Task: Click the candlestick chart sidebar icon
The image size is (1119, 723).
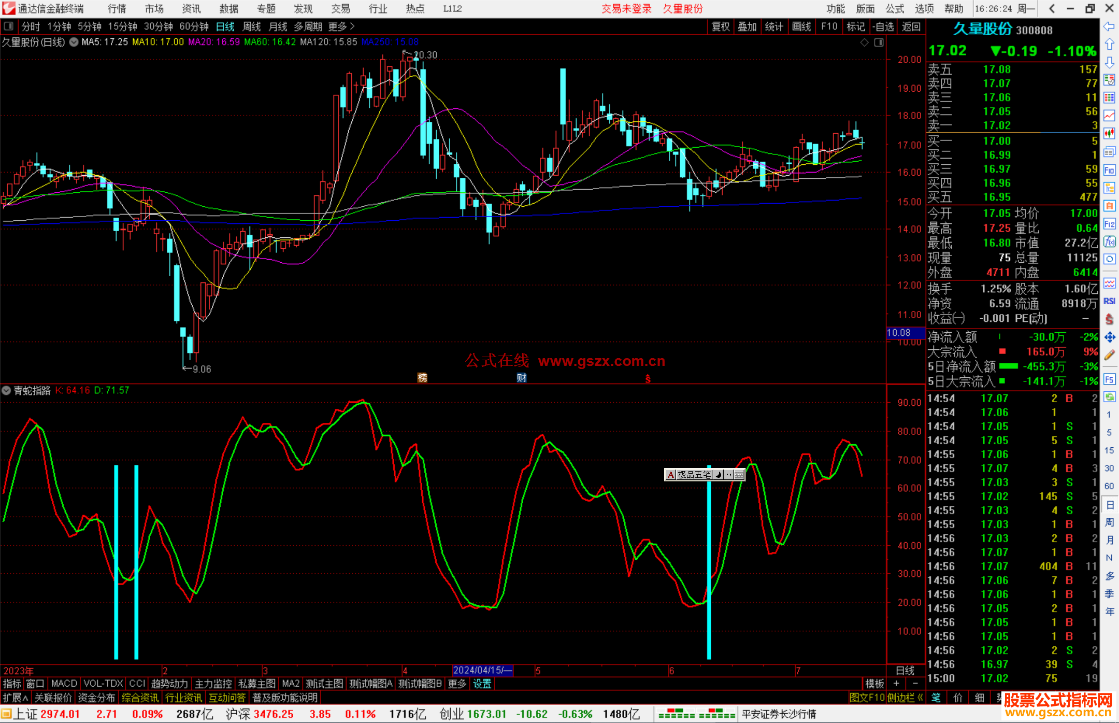Action: click(1109, 134)
